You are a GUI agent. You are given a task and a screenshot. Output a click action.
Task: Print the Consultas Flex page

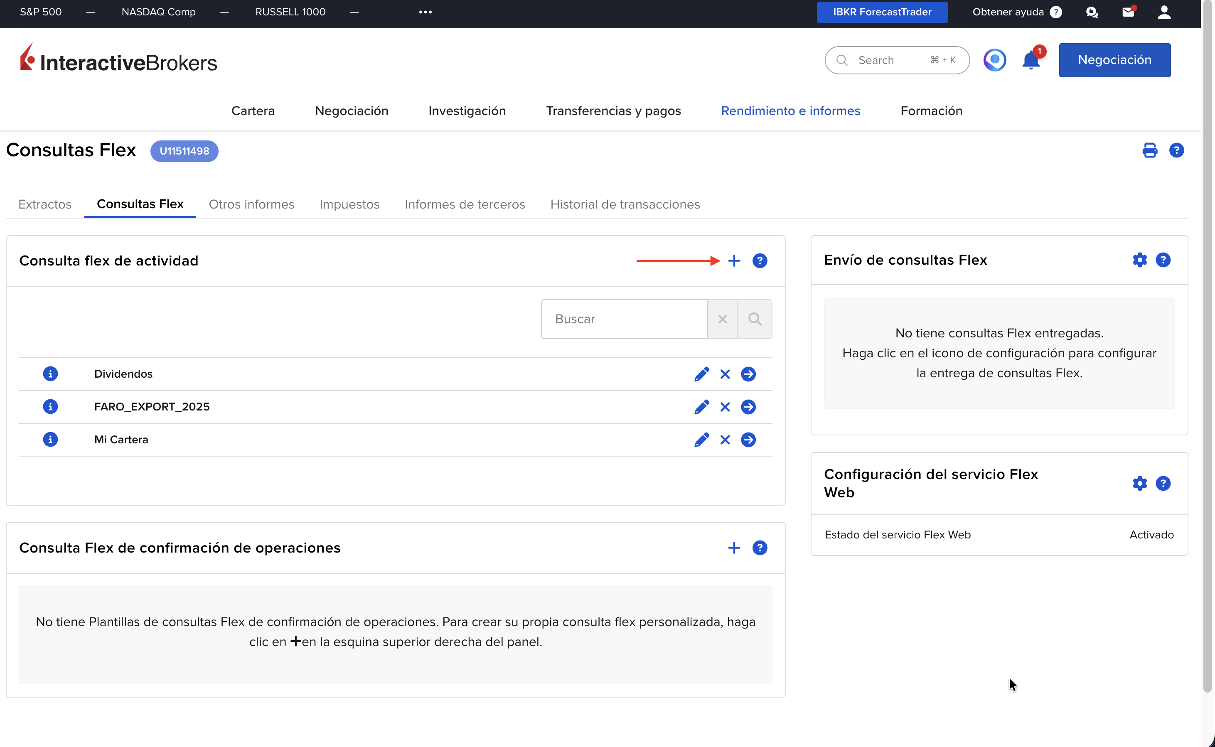(1149, 150)
